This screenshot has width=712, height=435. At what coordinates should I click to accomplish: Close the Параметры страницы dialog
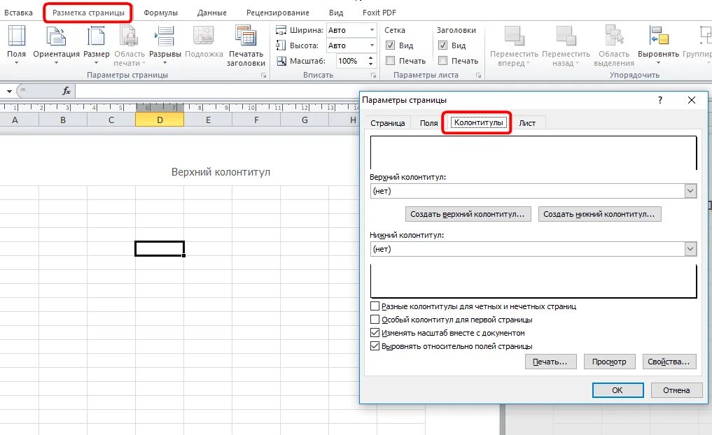tap(691, 100)
